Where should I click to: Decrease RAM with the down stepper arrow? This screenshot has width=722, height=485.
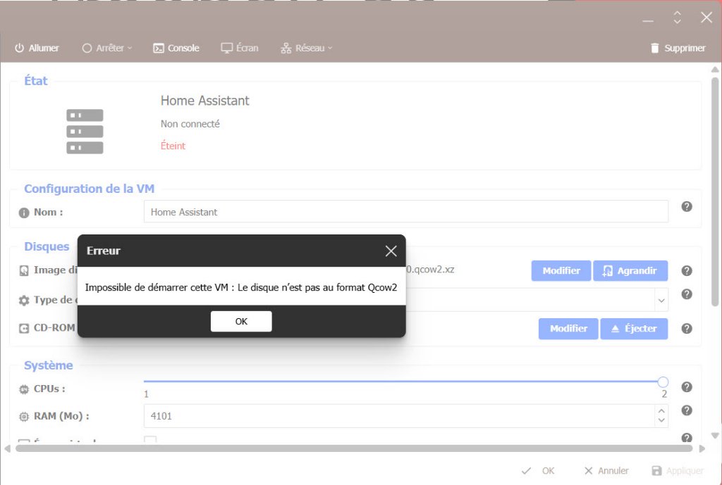point(661,421)
